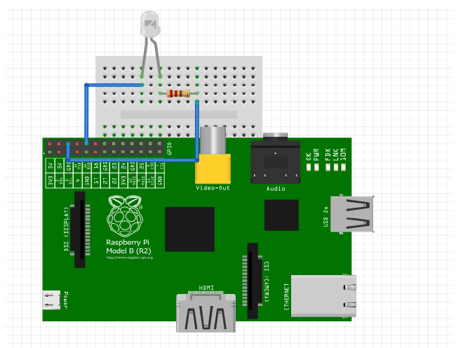This screenshot has height=348, width=456.
Task: Select the resistor on the breadboard
Action: coord(178,93)
